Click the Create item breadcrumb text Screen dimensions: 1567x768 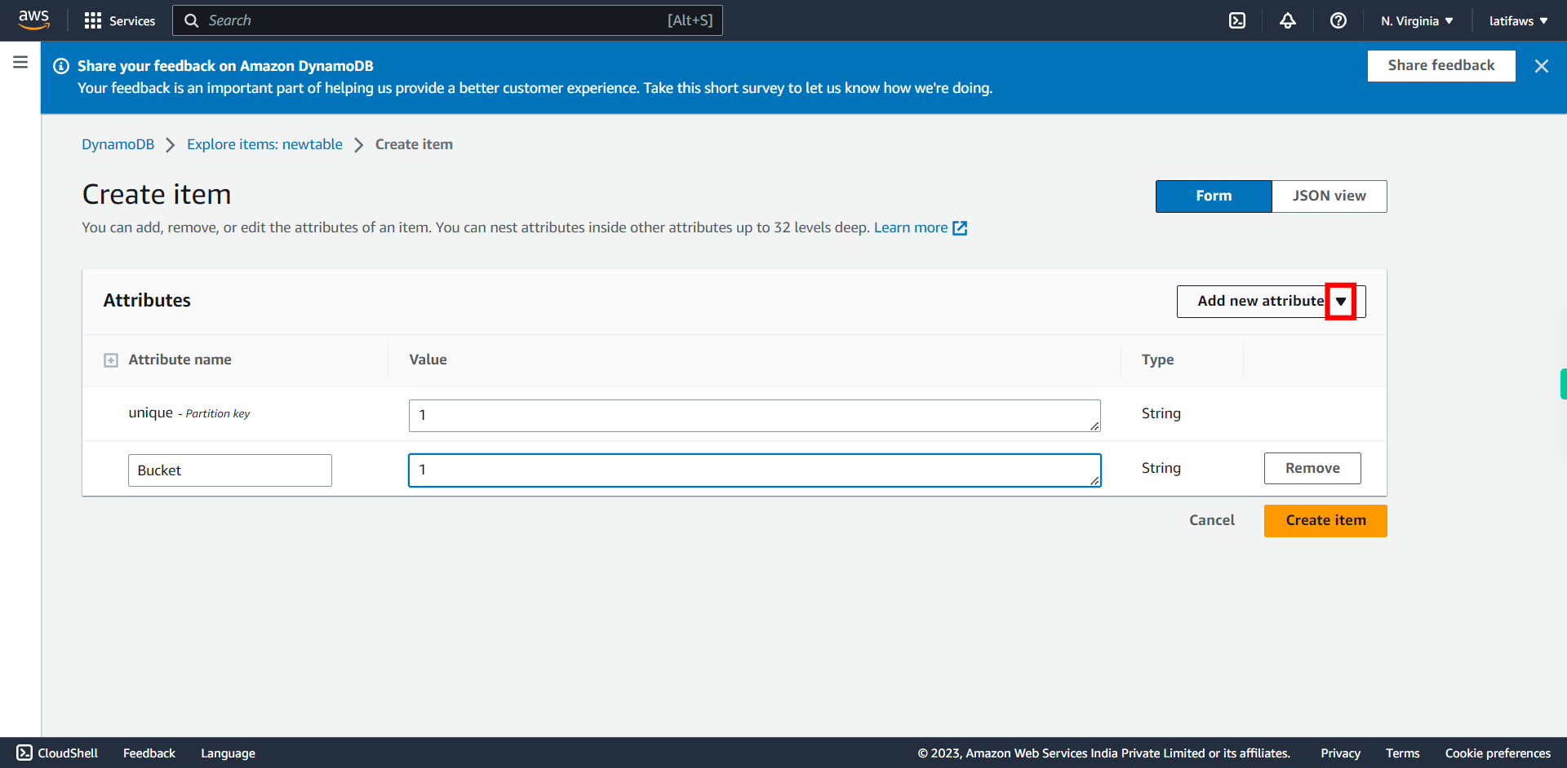coord(414,144)
